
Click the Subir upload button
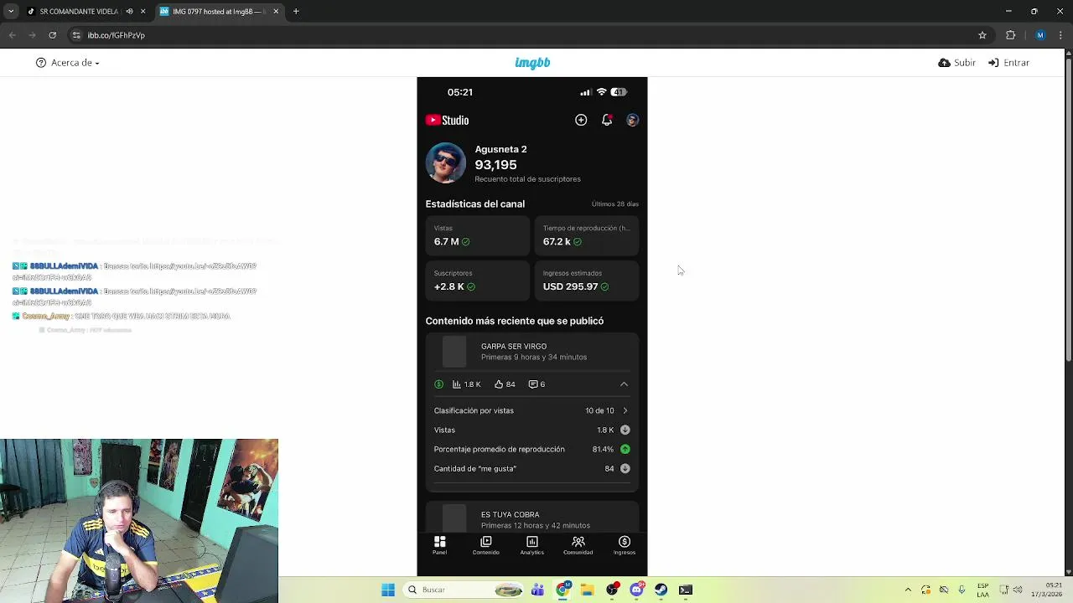(x=956, y=63)
